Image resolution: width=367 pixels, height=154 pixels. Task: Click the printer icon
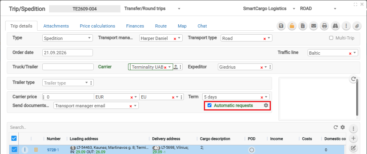coord(324,26)
